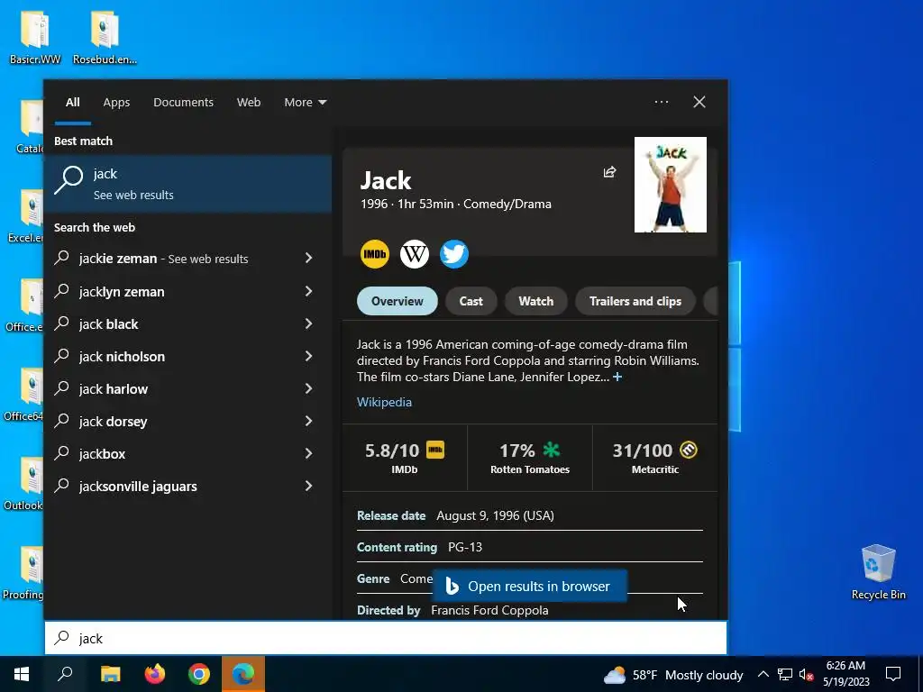Open the More dropdown
This screenshot has height=692, width=923.
(305, 103)
